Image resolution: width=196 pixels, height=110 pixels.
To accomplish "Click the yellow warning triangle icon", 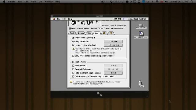I will click(73, 49).
